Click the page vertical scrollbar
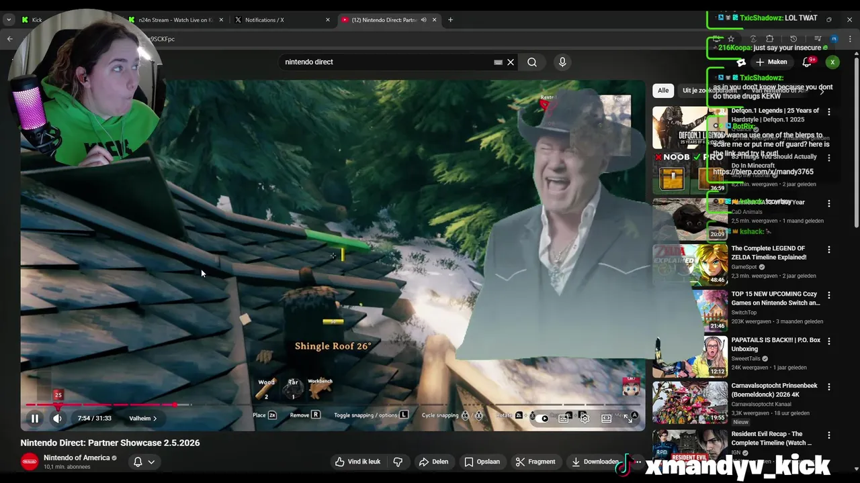The width and height of the screenshot is (860, 483). pyautogui.click(x=856, y=141)
